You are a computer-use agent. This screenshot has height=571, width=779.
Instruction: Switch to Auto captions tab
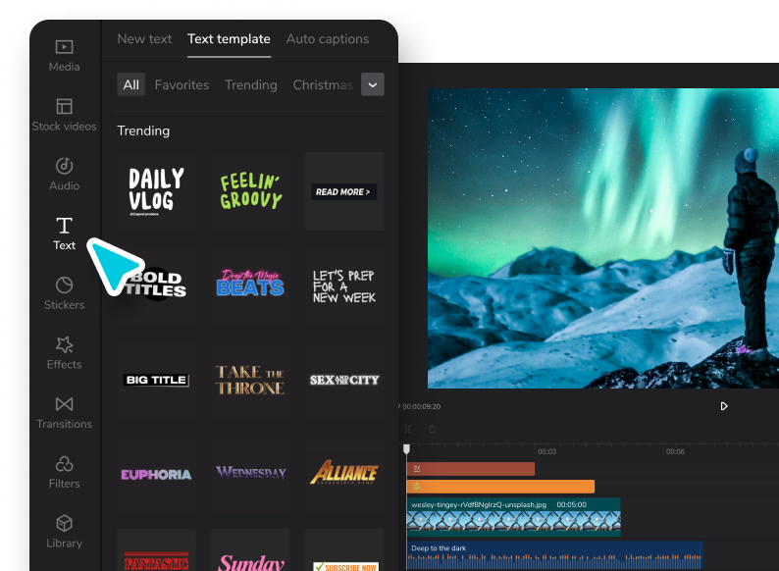[328, 39]
